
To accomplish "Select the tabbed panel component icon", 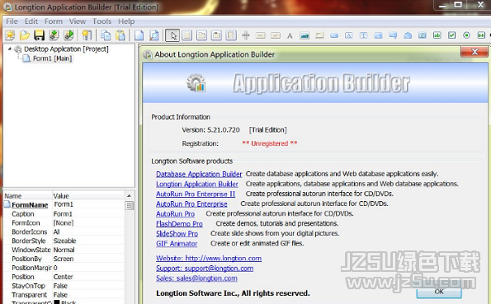I will click(216, 35).
